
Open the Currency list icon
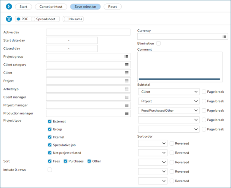tap(225, 36)
